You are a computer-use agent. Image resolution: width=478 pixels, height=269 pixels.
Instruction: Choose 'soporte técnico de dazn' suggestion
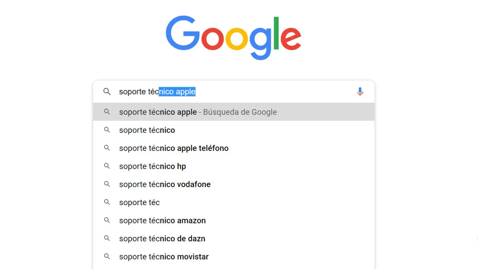pos(162,239)
